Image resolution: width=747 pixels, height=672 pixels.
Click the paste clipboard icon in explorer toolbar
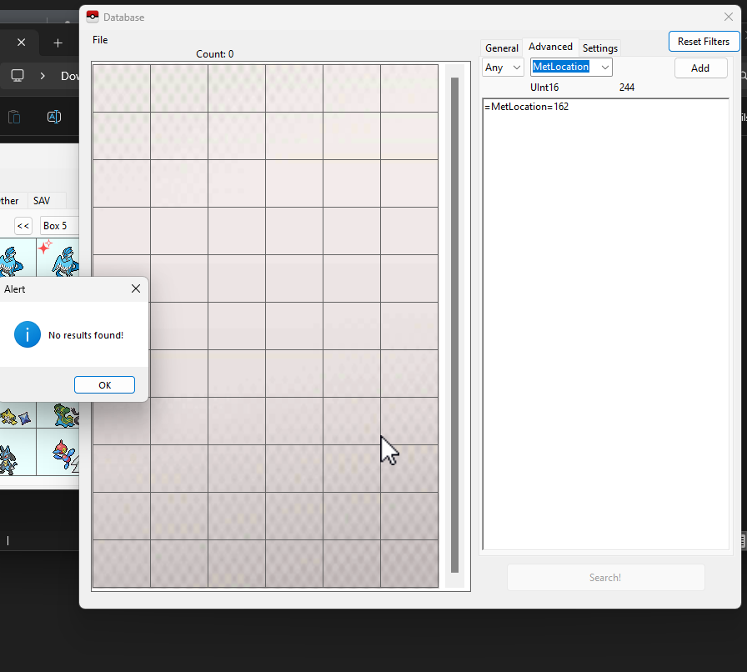(14, 117)
